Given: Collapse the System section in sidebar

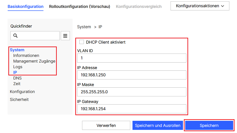Looking at the screenshot, I should 17,50.
